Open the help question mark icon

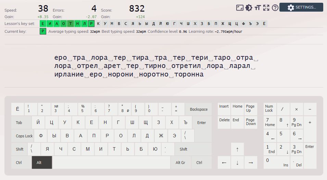coord(275,8)
